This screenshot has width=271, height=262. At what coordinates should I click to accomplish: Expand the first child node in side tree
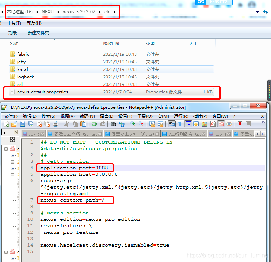(13, 155)
